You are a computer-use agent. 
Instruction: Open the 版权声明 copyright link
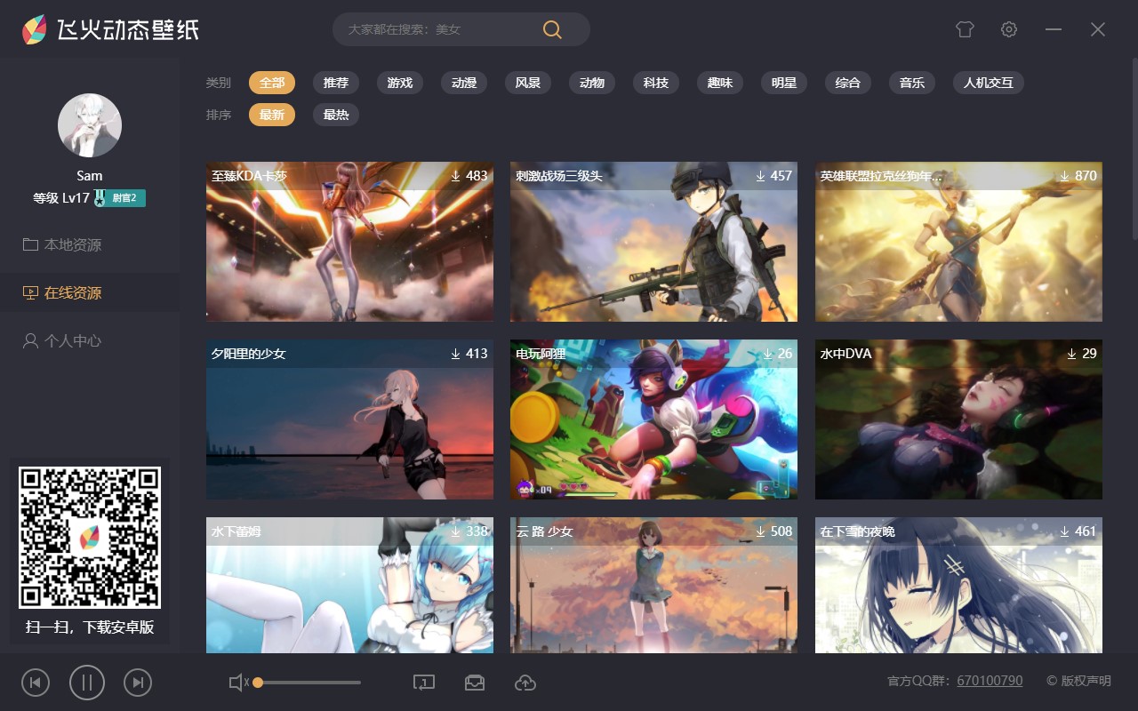1078,681
